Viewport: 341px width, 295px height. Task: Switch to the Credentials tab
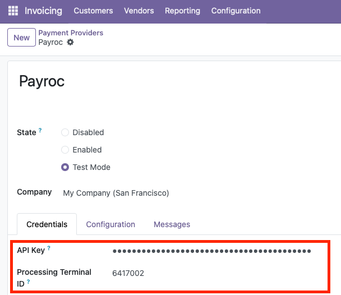point(47,224)
